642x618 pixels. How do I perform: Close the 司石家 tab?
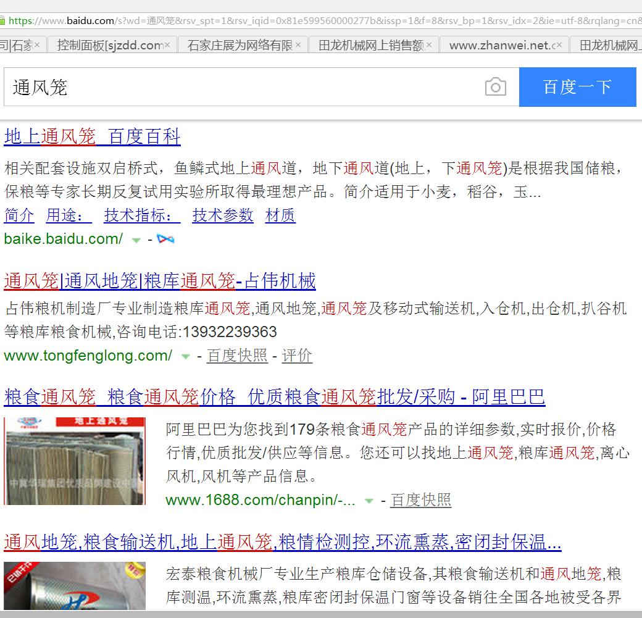(37, 45)
